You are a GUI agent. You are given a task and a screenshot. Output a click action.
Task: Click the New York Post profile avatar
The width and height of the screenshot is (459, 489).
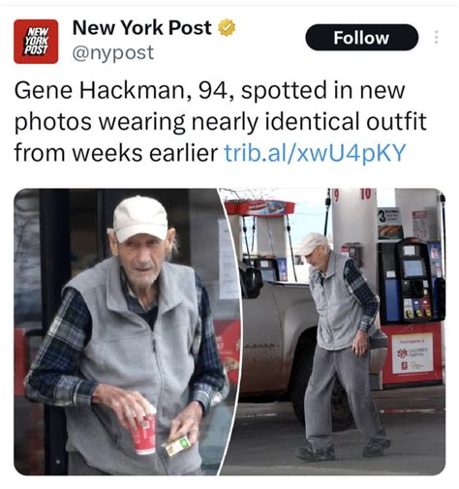coord(36,42)
